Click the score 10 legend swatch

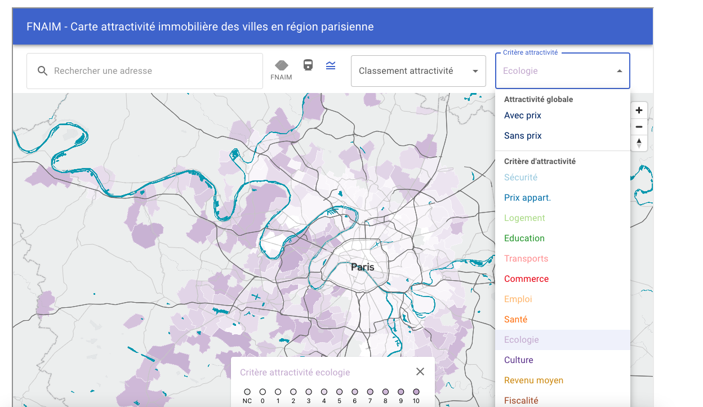pos(416,391)
